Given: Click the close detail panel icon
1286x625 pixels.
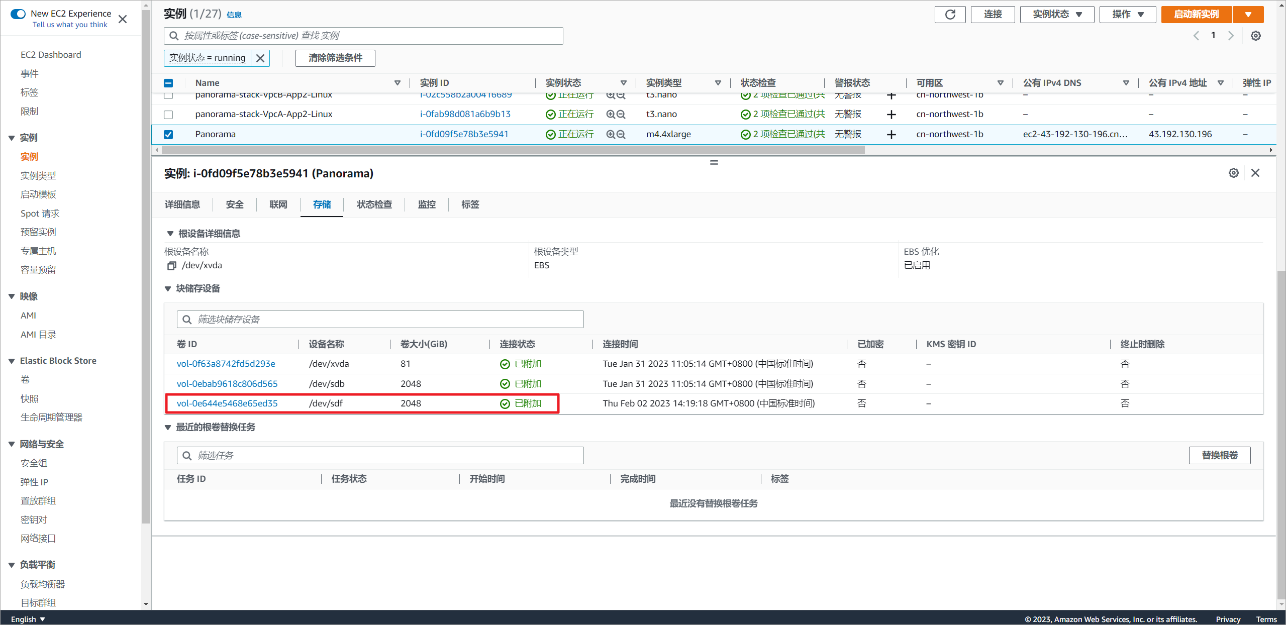Looking at the screenshot, I should pos(1256,173).
